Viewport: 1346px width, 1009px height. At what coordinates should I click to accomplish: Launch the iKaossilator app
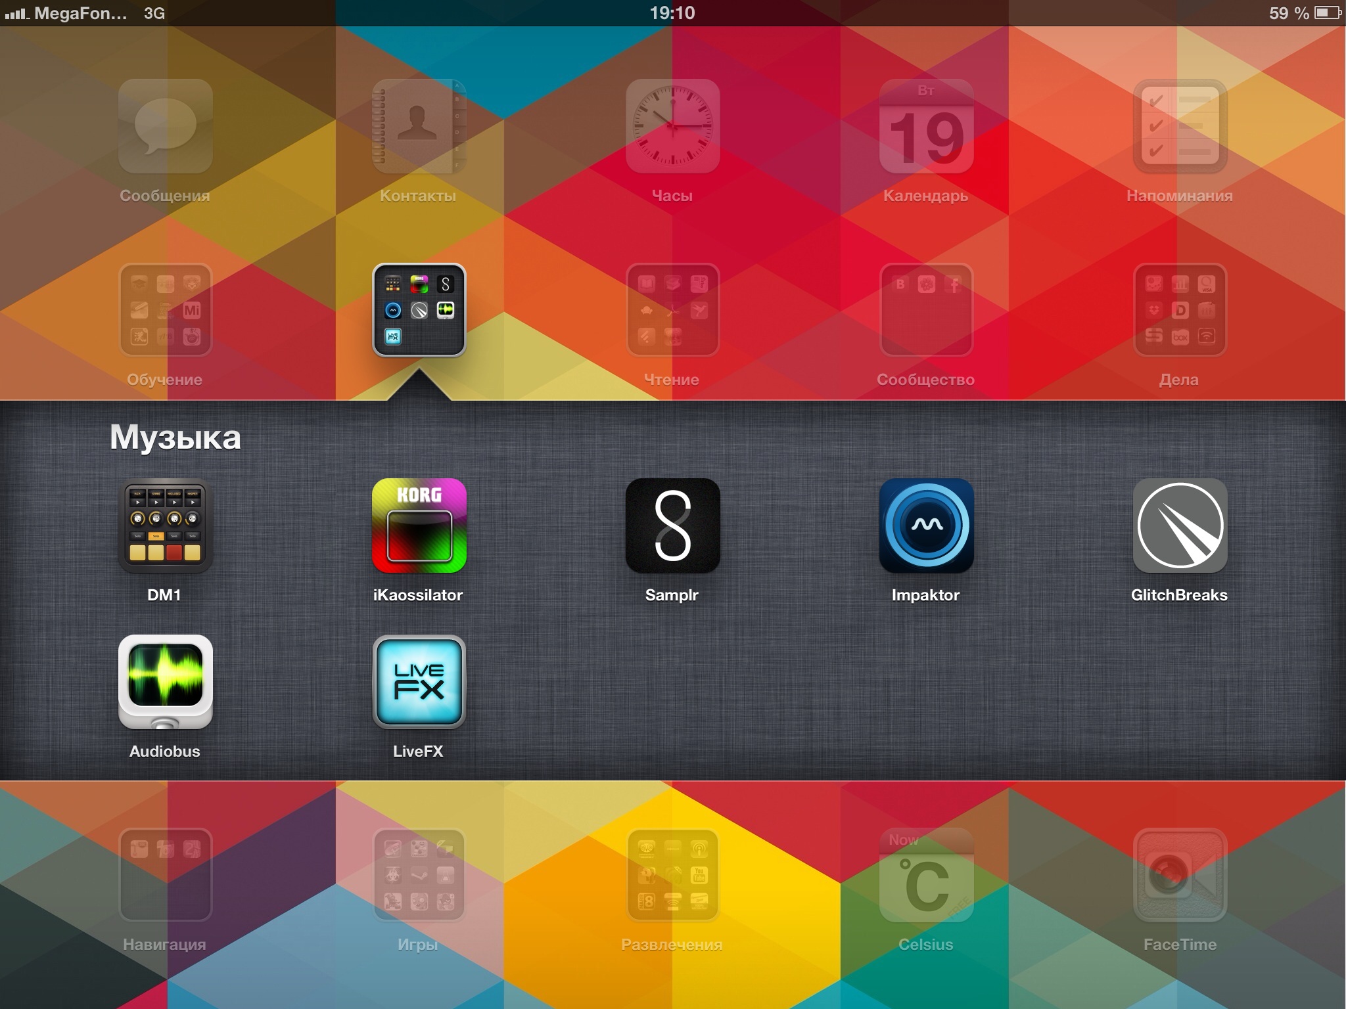coord(419,526)
